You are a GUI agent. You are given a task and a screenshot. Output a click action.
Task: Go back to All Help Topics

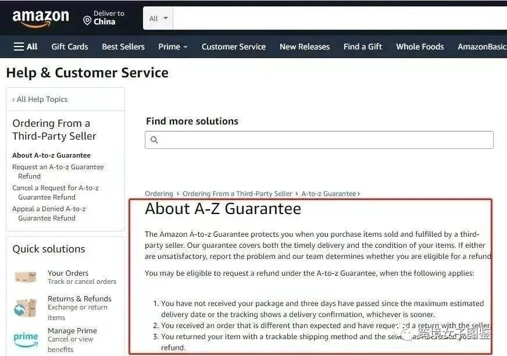click(40, 99)
